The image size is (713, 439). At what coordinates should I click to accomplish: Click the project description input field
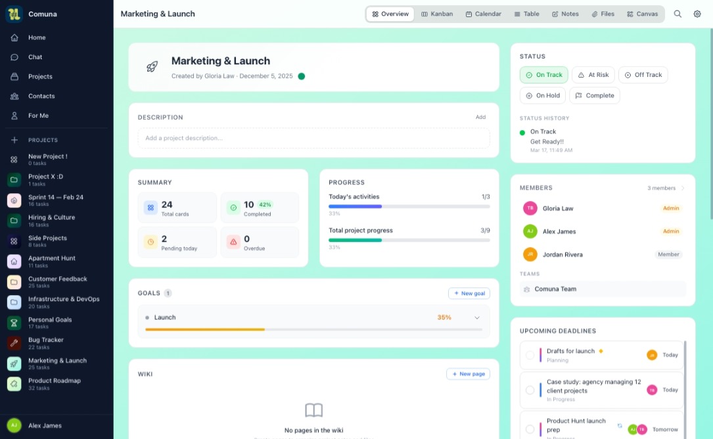(x=313, y=138)
